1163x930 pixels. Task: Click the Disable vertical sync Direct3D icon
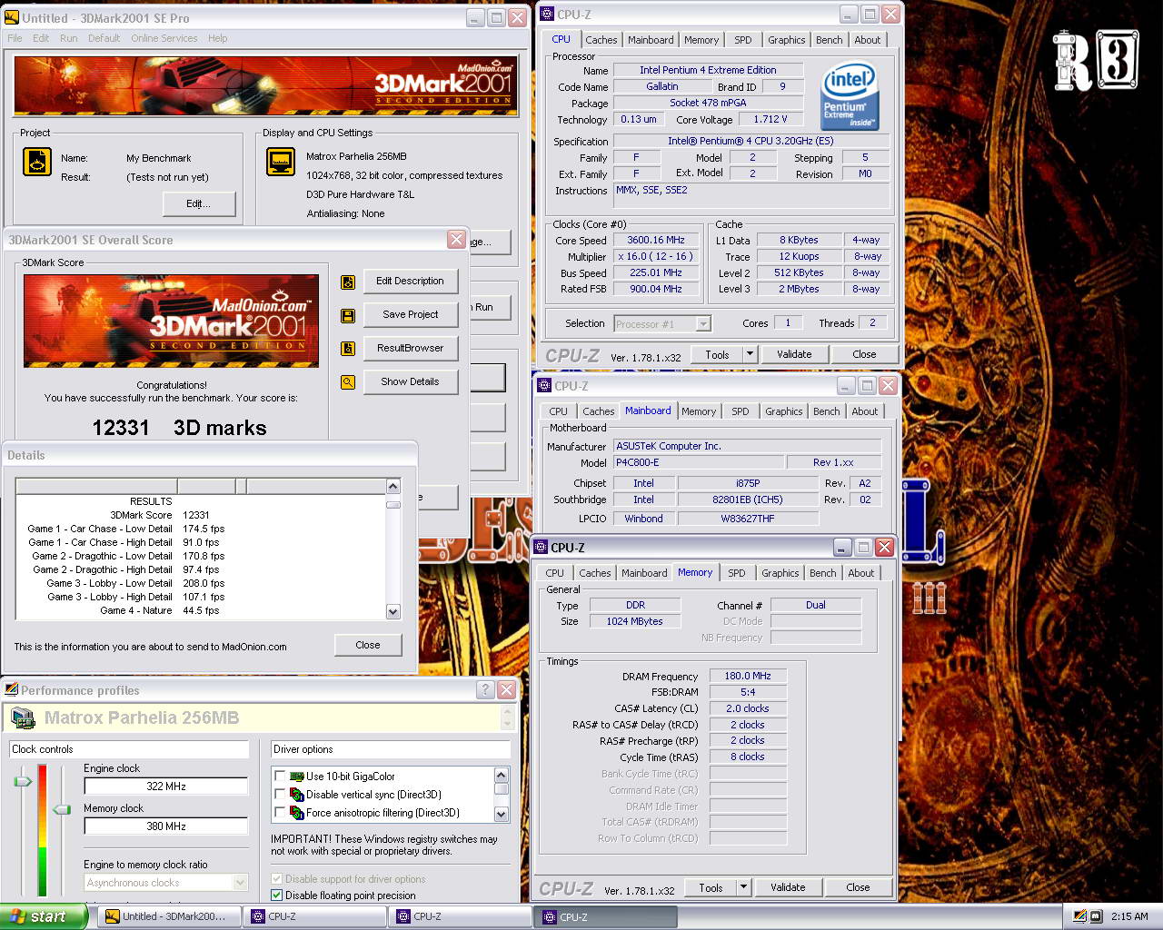coord(296,794)
